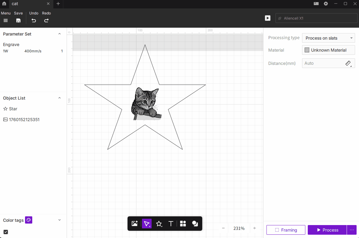Undo the last action
Viewport: 359px width, 238px height.
click(x=34, y=20)
